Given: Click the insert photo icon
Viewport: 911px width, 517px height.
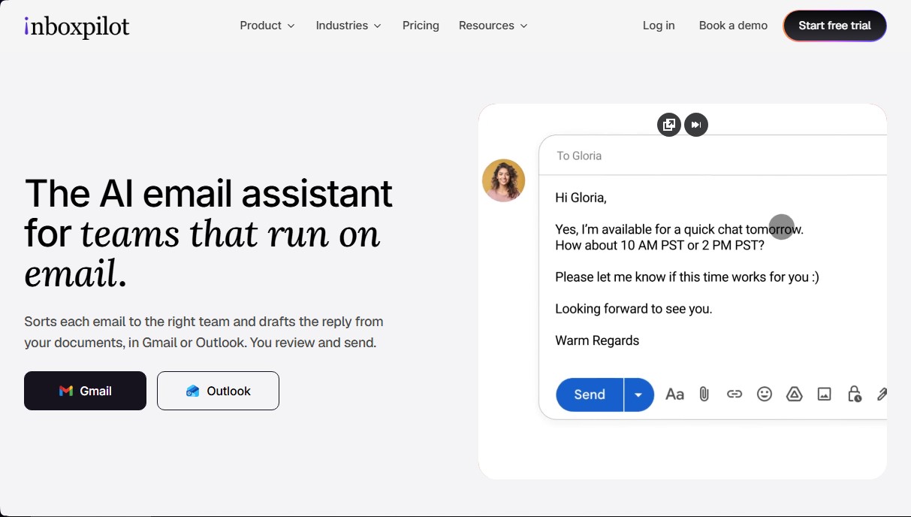Looking at the screenshot, I should (825, 395).
